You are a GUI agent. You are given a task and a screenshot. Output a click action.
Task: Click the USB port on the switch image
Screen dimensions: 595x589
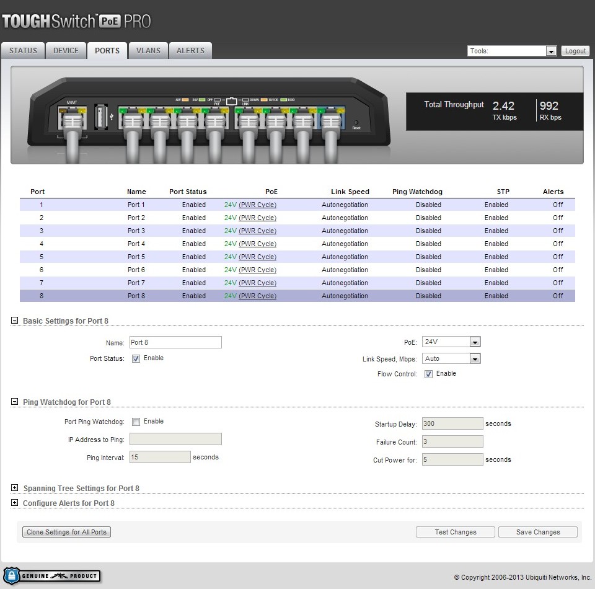pos(100,117)
